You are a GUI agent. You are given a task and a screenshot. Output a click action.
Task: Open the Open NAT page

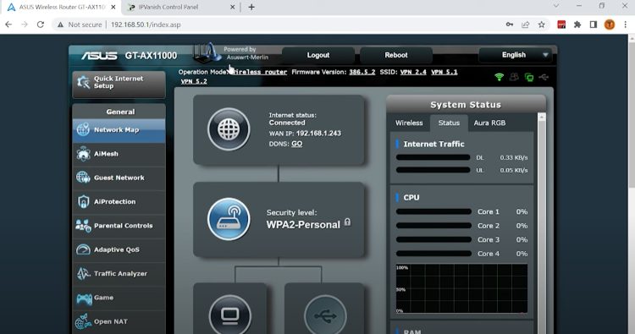tap(119, 322)
